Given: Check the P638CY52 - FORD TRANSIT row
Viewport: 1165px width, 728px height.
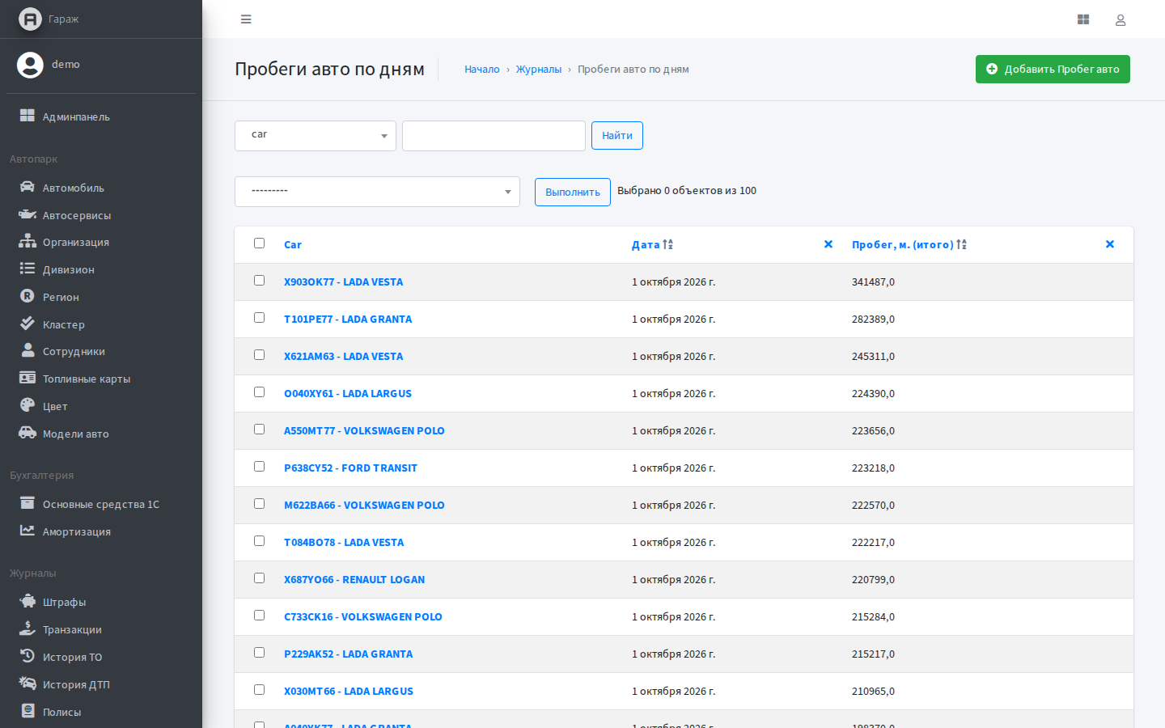Looking at the screenshot, I should 259,466.
